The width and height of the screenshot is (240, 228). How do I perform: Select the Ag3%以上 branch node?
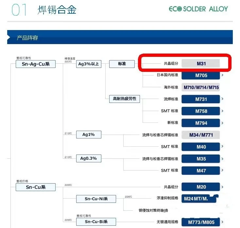(x=89, y=64)
